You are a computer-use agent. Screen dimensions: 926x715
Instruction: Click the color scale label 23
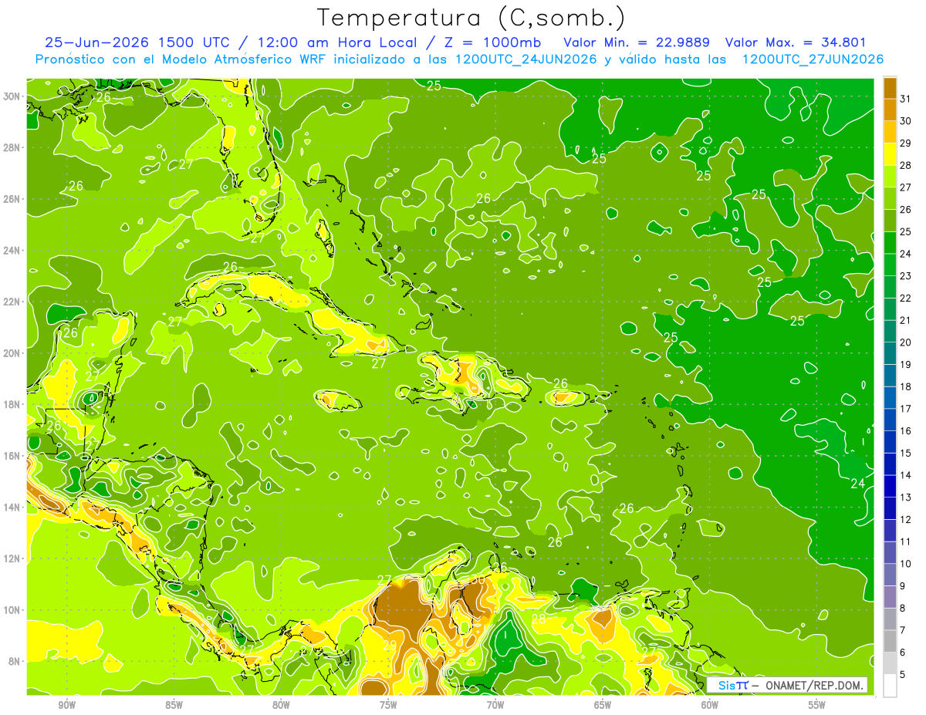[x=906, y=276]
